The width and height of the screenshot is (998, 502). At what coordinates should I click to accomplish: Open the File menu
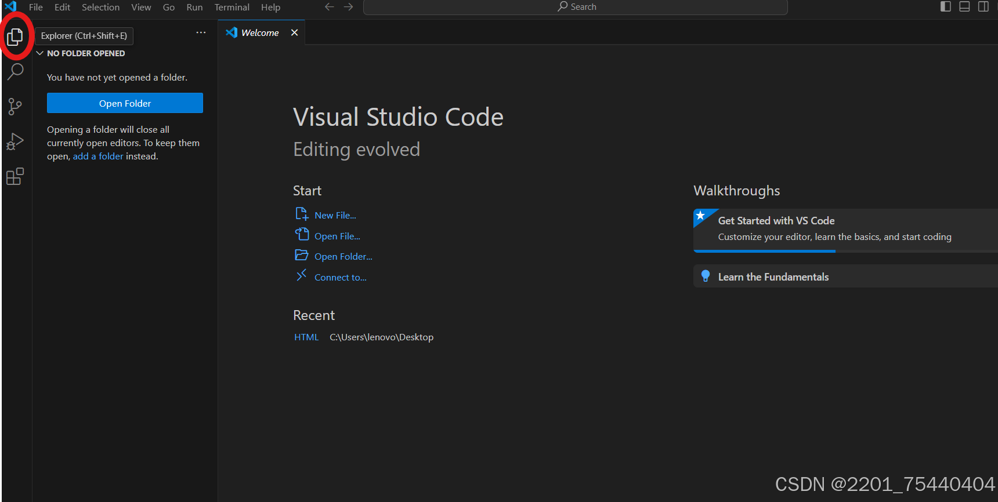click(36, 7)
